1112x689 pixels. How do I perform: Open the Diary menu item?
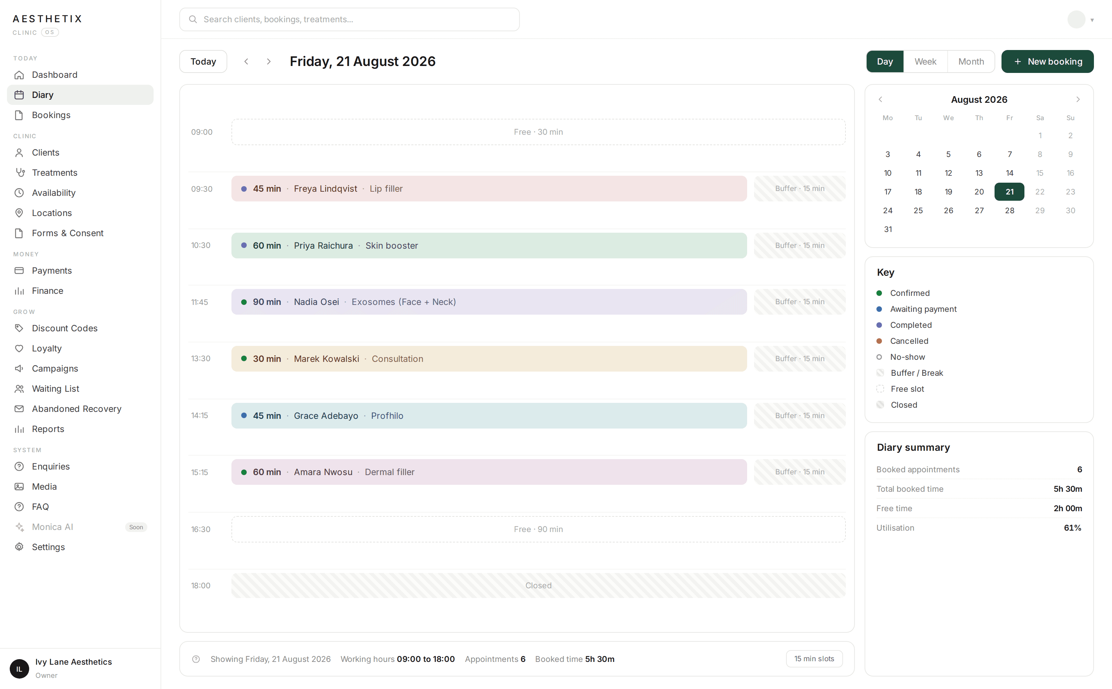(80, 95)
